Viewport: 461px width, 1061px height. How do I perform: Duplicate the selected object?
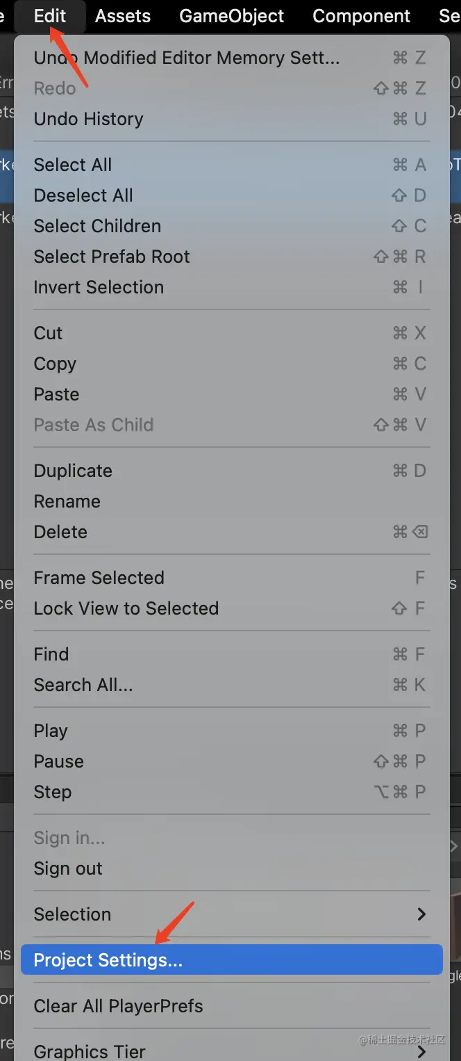tap(73, 471)
